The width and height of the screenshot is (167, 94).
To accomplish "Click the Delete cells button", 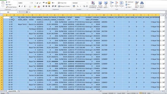I will click(x=117, y=5).
